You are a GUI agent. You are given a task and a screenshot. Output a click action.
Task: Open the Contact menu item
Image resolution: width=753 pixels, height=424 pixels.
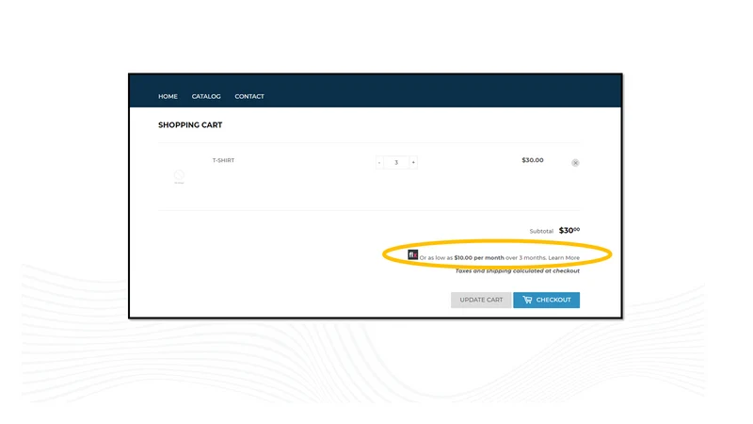[249, 97]
